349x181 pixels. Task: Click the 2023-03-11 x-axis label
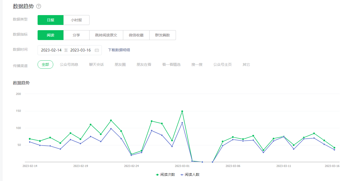(x=284, y=166)
